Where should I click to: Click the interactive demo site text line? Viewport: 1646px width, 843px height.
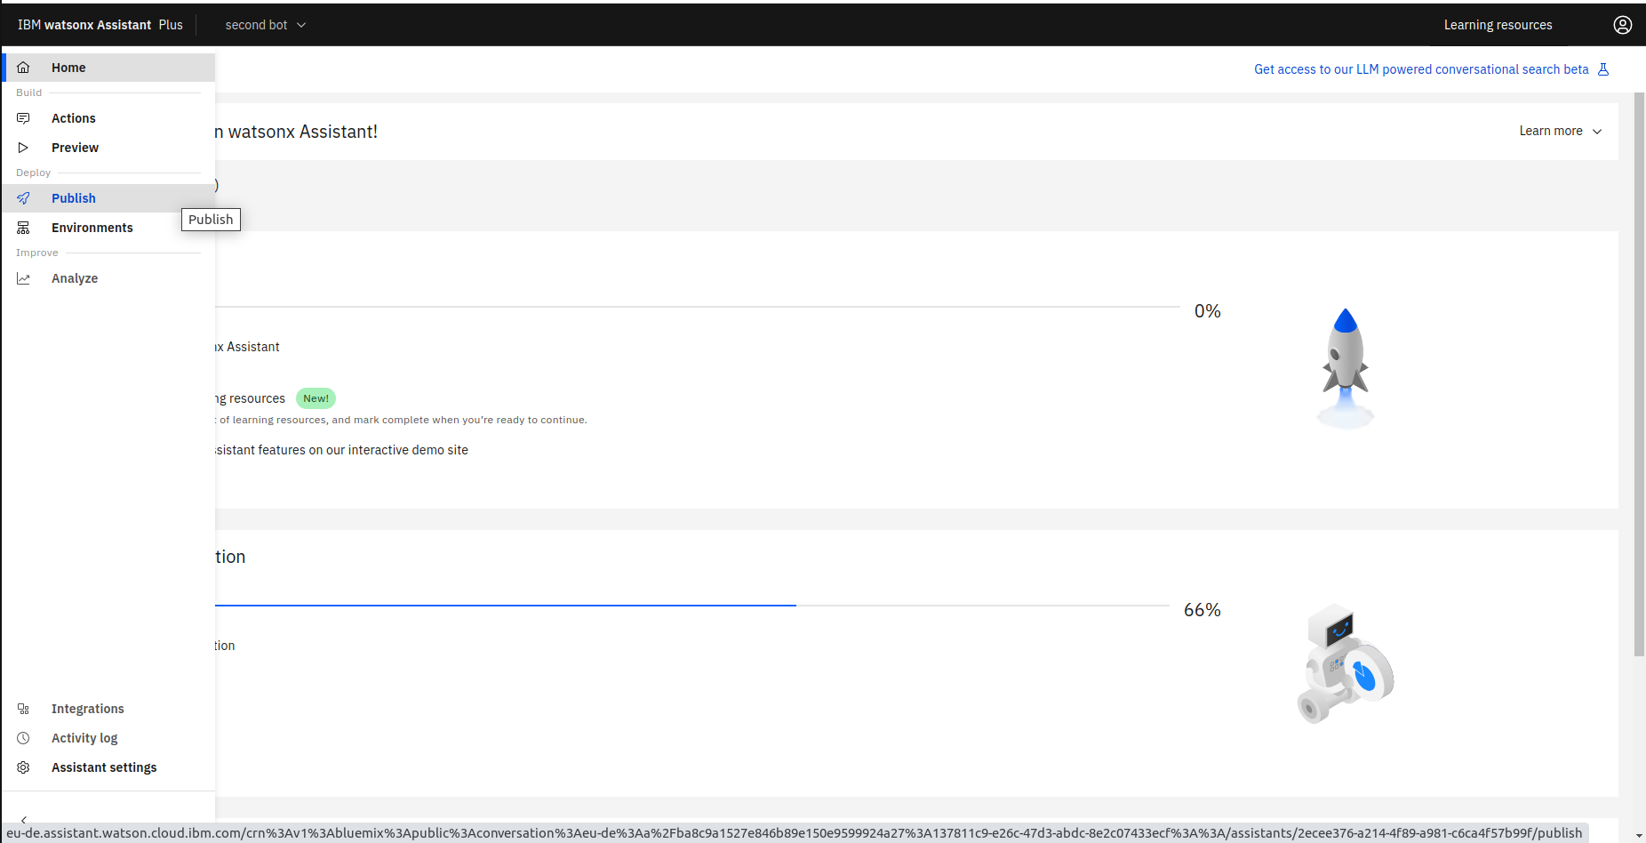coord(341,450)
